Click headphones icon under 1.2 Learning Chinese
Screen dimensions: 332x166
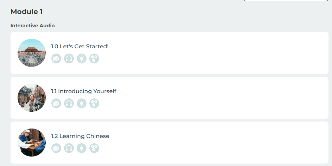(69, 148)
